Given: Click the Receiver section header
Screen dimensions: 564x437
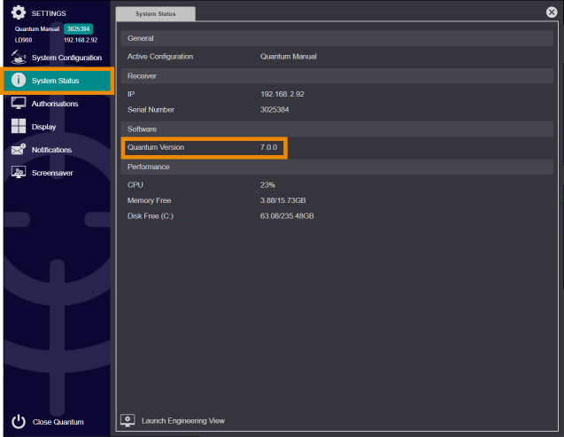Looking at the screenshot, I should coord(337,76).
